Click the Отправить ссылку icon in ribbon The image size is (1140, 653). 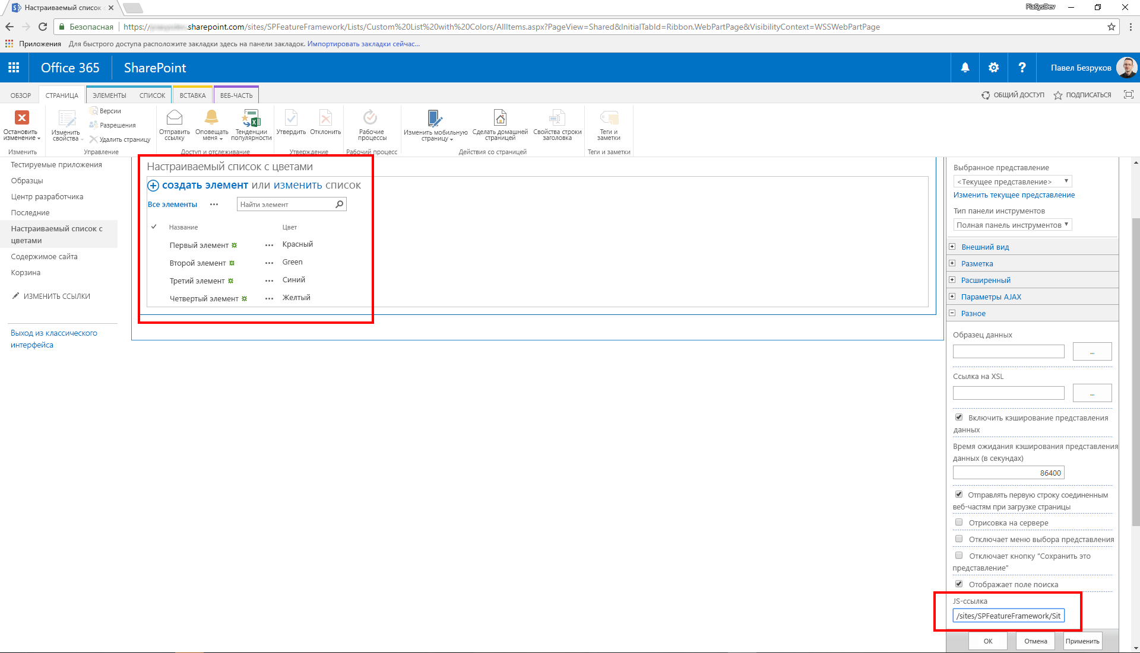click(172, 122)
